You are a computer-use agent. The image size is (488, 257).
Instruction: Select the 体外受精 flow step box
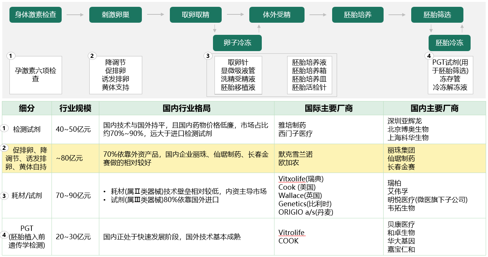coord(277,15)
